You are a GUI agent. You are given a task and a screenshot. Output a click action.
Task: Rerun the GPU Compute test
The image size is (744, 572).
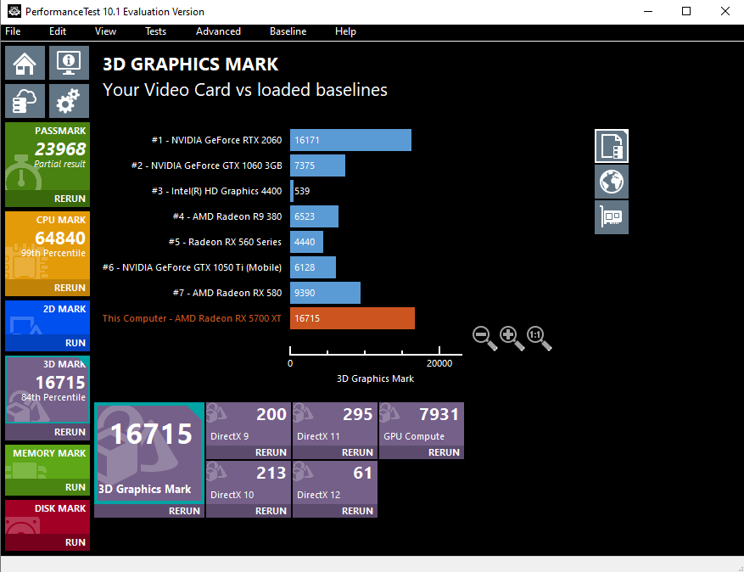coord(444,452)
